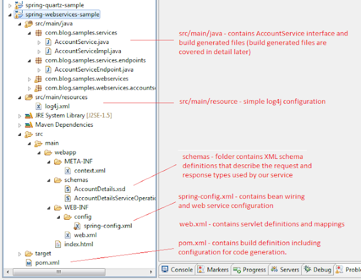Click the horizontal scrollbar right arrow

tap(151, 272)
